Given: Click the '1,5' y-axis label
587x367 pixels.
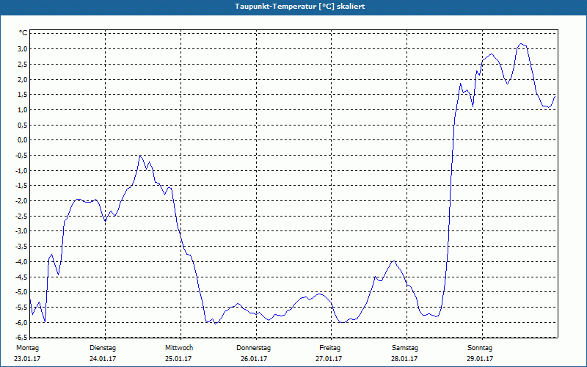Looking at the screenshot, I should click(22, 95).
